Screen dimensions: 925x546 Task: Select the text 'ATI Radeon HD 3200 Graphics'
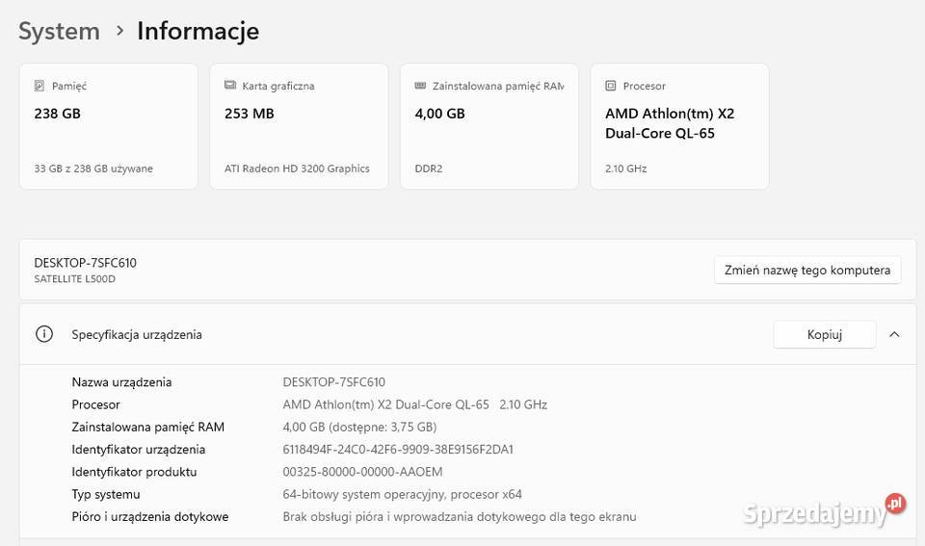click(x=297, y=169)
